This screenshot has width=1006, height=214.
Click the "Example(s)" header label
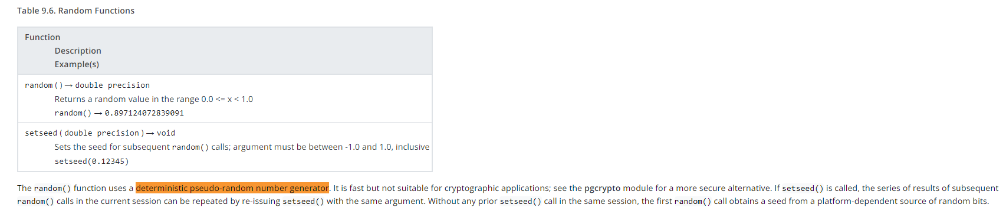(77, 64)
